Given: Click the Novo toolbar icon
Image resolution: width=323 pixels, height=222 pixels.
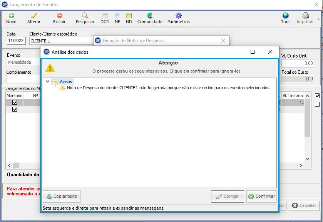Looking at the screenshot, I should coord(12,16).
